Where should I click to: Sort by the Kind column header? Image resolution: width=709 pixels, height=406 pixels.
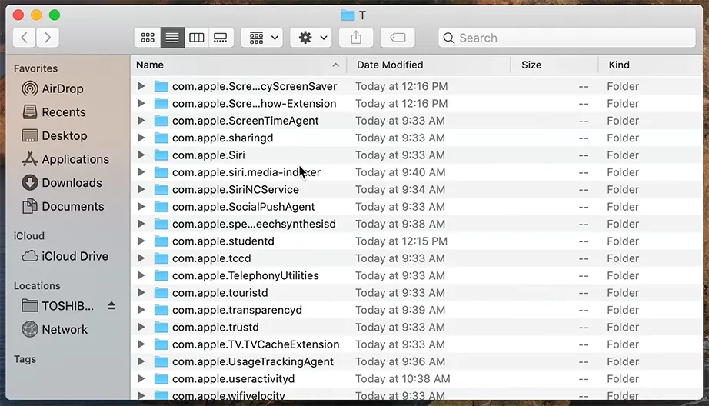click(x=651, y=65)
